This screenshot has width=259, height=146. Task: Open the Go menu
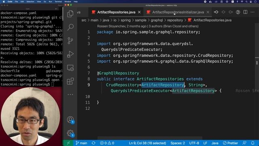[45, 2]
